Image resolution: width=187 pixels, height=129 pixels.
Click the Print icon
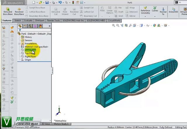pyautogui.click(x=53, y=2)
